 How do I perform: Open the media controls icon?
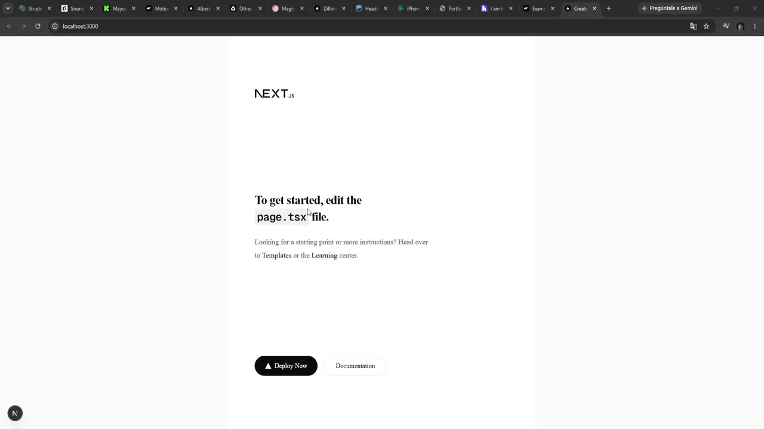pos(726,26)
